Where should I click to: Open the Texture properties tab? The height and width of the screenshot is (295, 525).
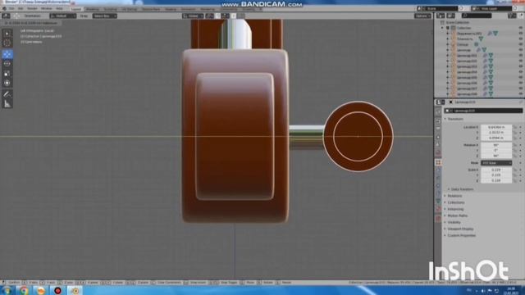pos(438,219)
